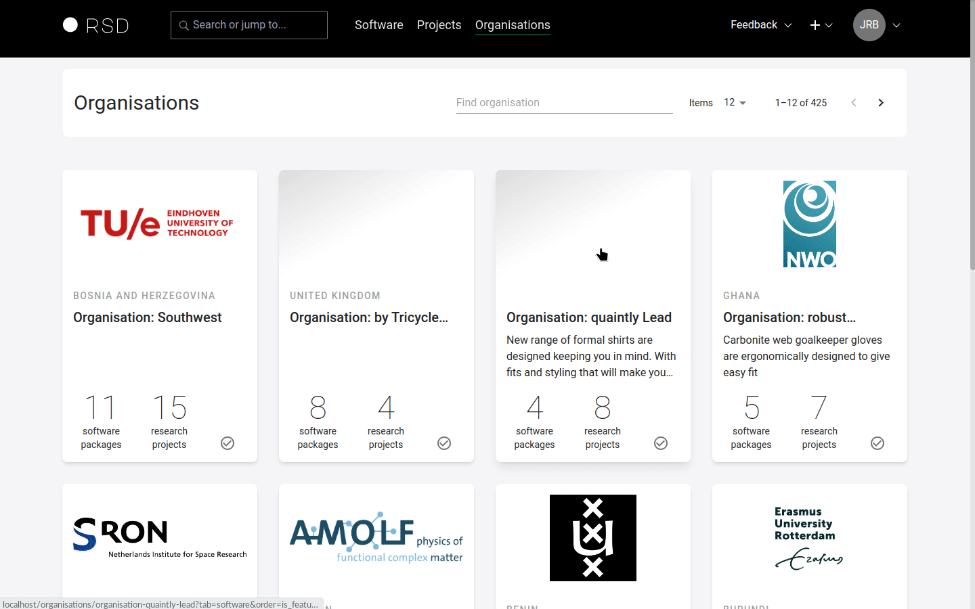This screenshot has width=975, height=609.
Task: Open the JRB user avatar menu
Action: pyautogui.click(x=869, y=25)
